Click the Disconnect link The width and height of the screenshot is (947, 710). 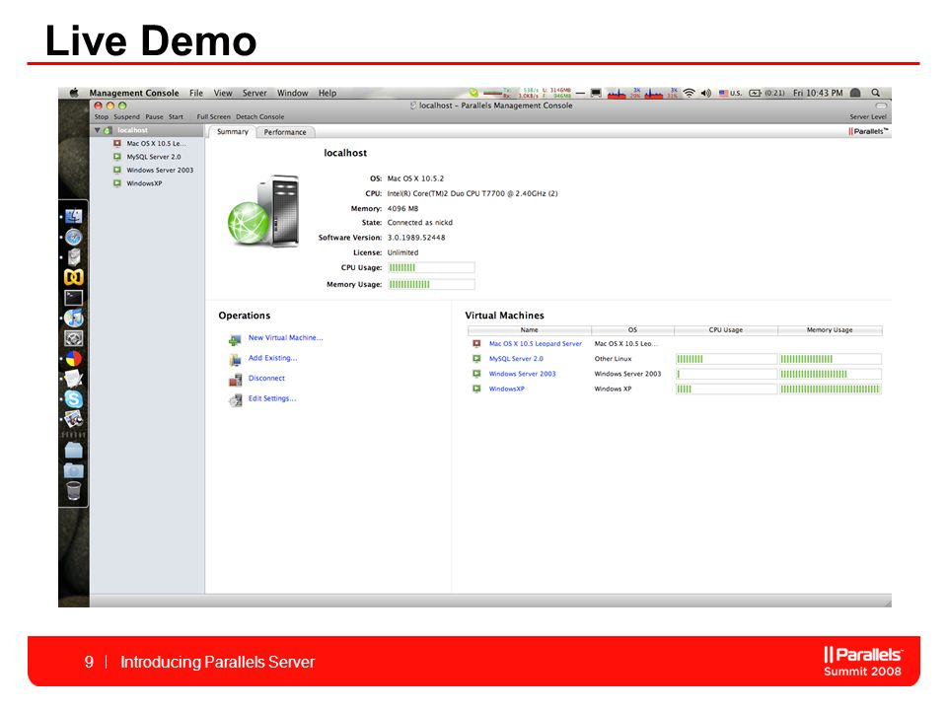coord(266,379)
